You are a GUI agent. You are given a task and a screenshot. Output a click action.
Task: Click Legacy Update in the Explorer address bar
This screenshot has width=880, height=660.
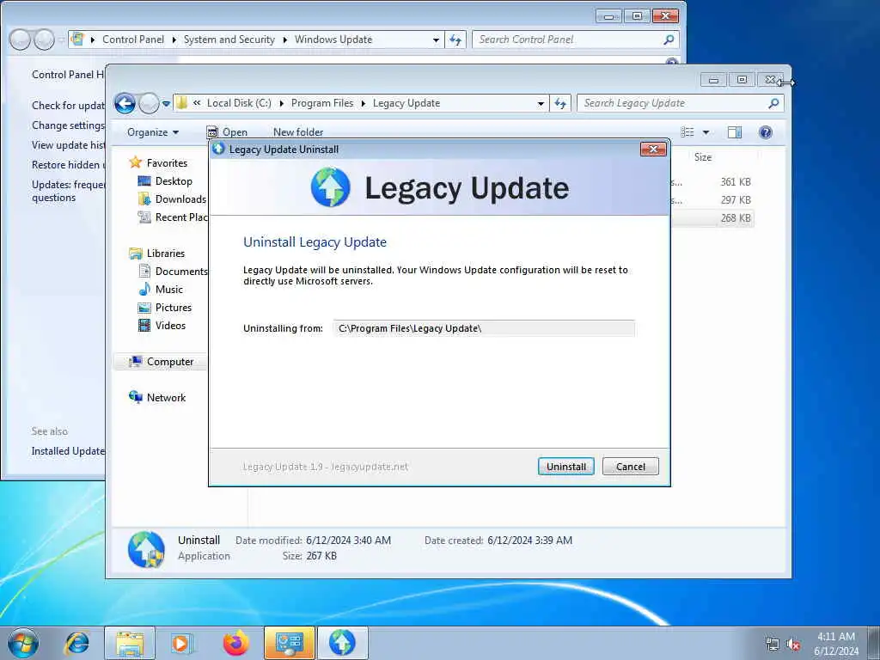406,103
